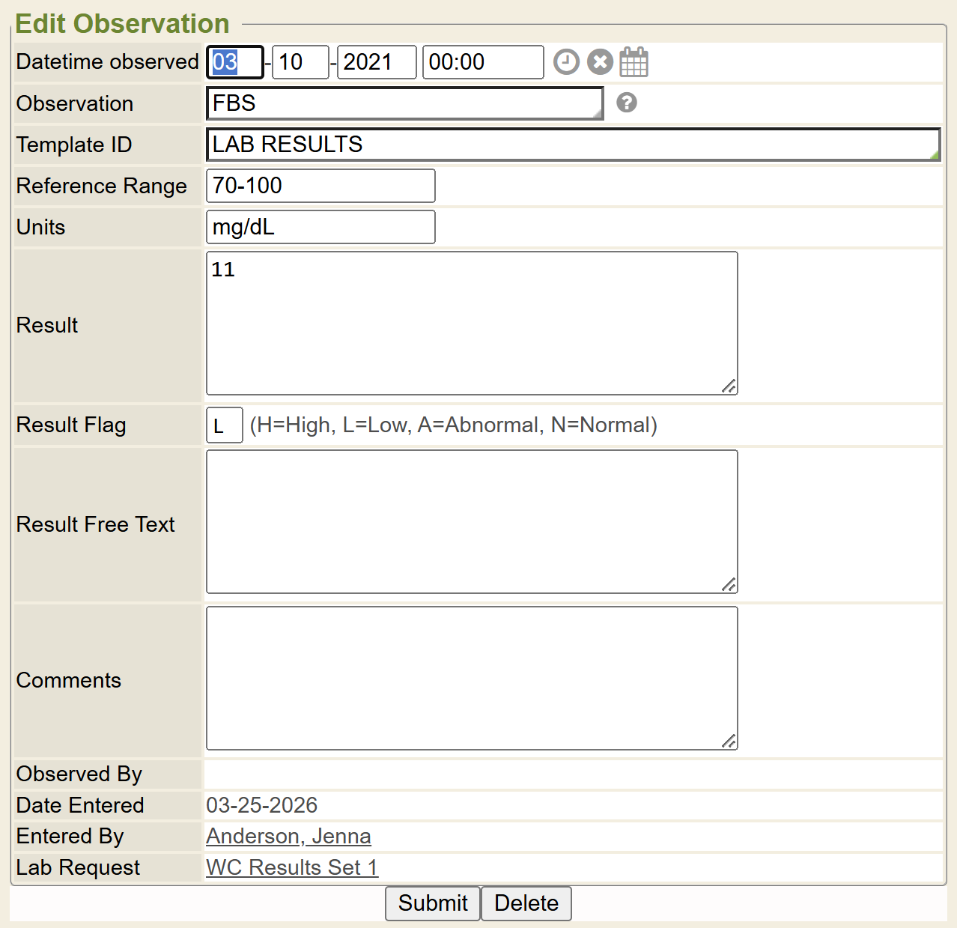Image resolution: width=957 pixels, height=928 pixels.
Task: Open the WC Results Set 1 link
Action: click(292, 867)
